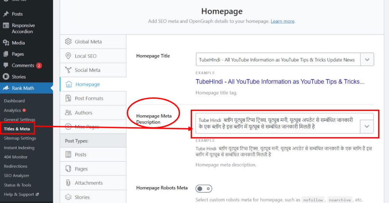Open Sitemap Settings
This screenshot has height=203, width=389.
(x=20, y=138)
